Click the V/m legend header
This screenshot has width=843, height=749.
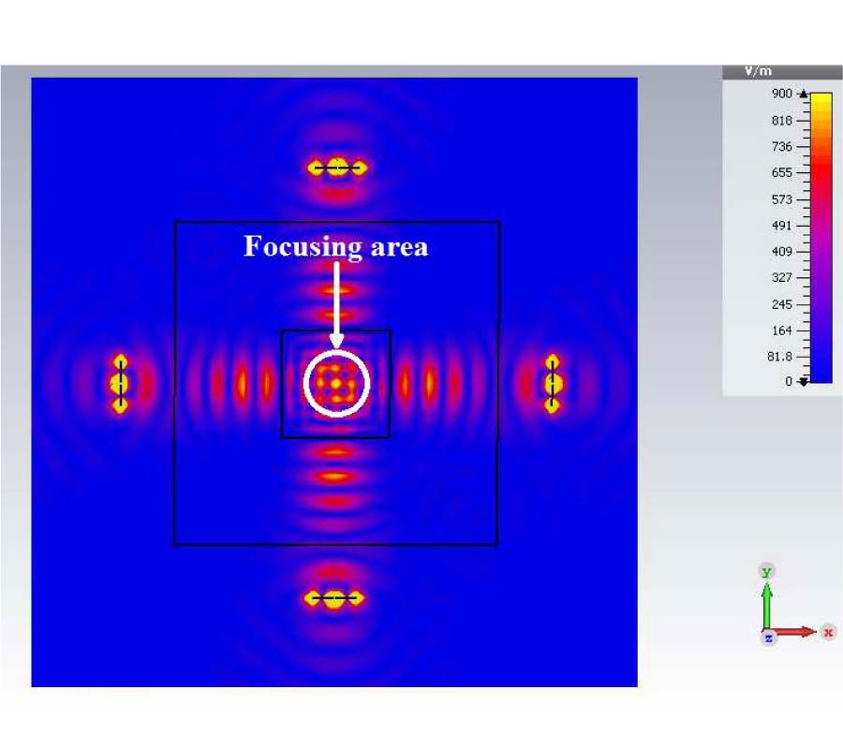pos(757,71)
